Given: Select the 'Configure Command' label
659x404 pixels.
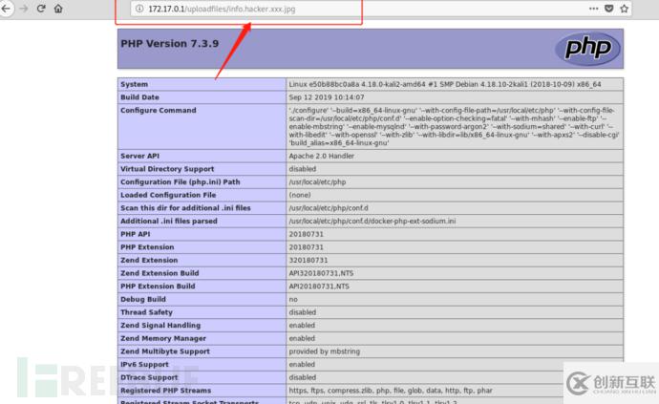Looking at the screenshot, I should (x=158, y=110).
